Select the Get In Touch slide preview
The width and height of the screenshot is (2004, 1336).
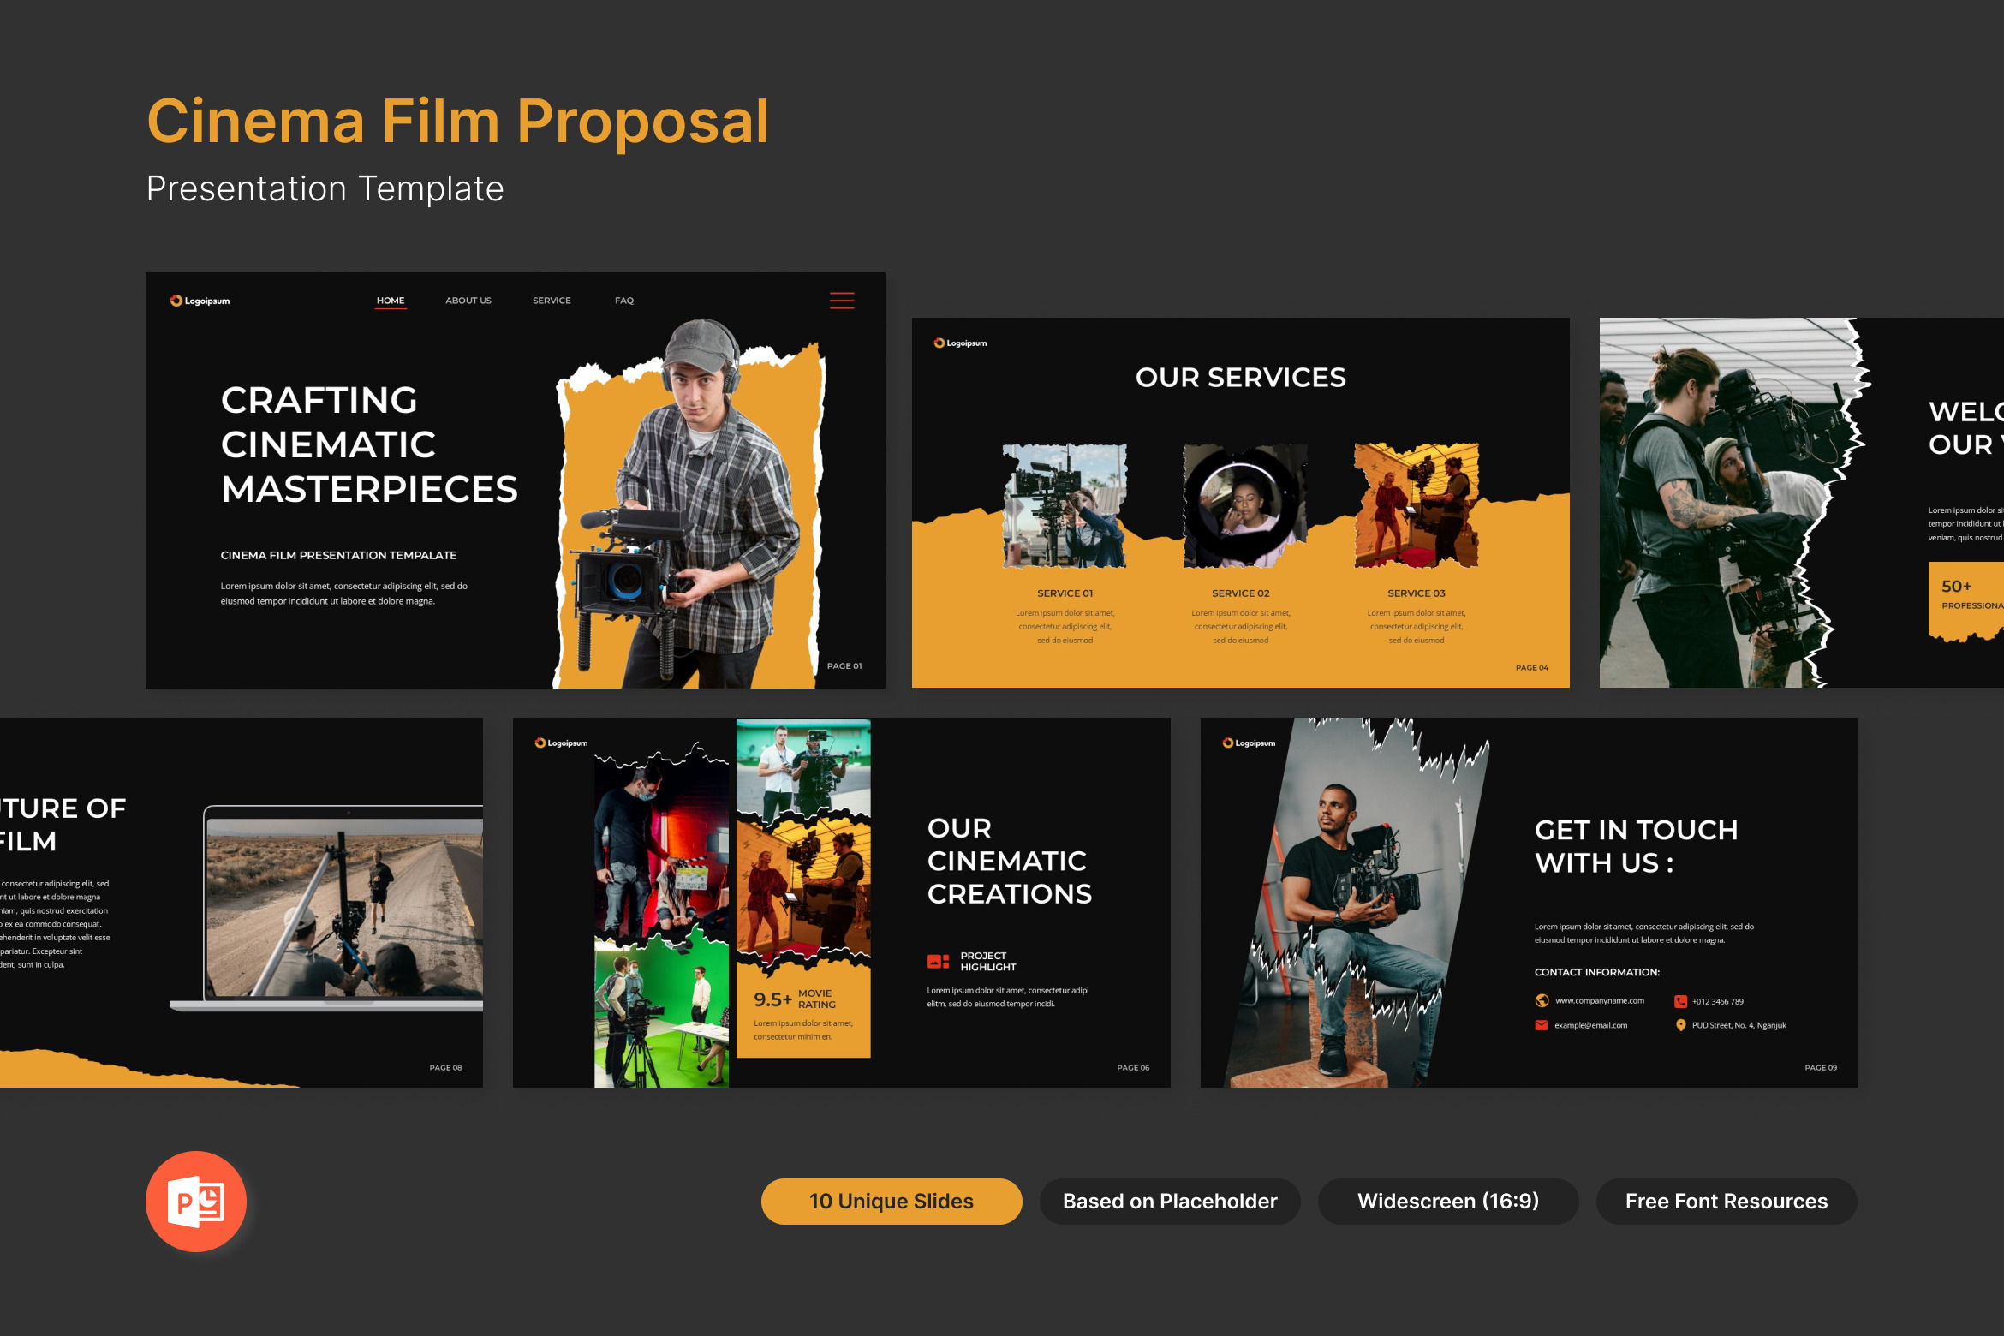pyautogui.click(x=1529, y=903)
